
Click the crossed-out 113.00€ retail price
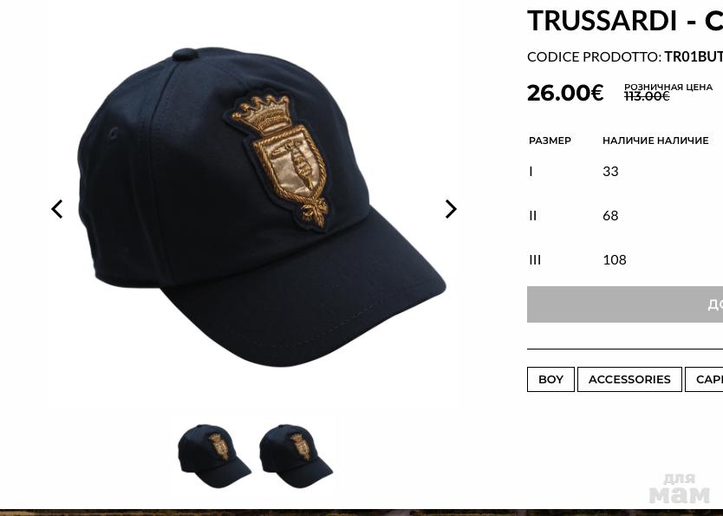click(647, 96)
